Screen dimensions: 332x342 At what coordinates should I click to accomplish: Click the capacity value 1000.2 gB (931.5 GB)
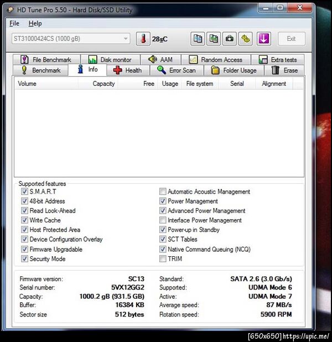[x=112, y=296]
